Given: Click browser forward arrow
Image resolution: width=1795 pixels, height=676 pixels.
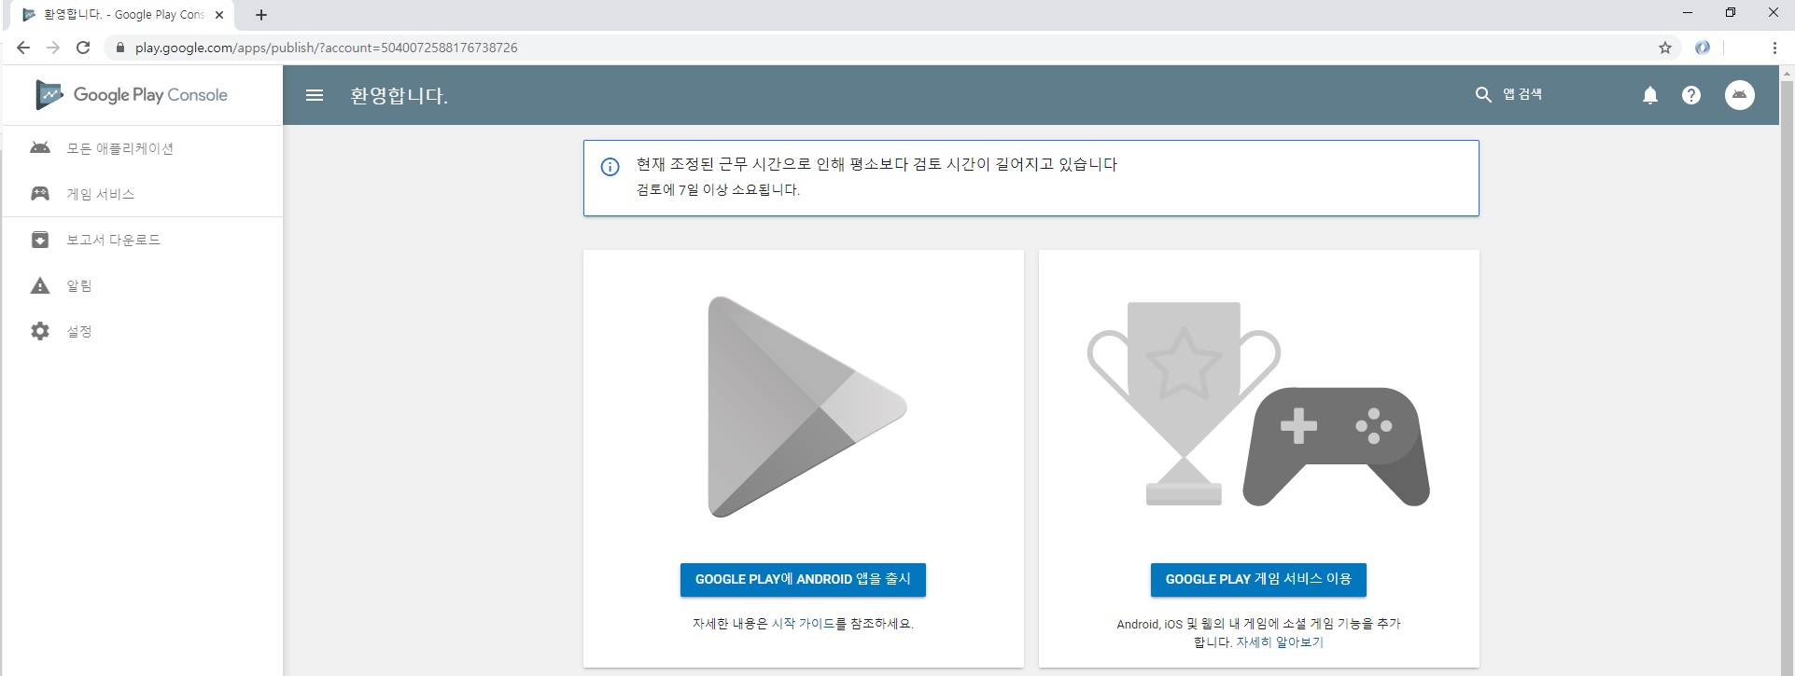Looking at the screenshot, I should coord(53,48).
